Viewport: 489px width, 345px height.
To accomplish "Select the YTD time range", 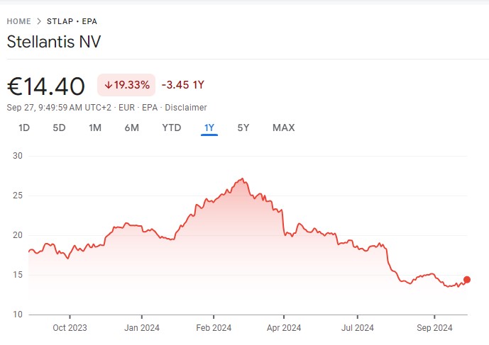I will click(x=172, y=128).
